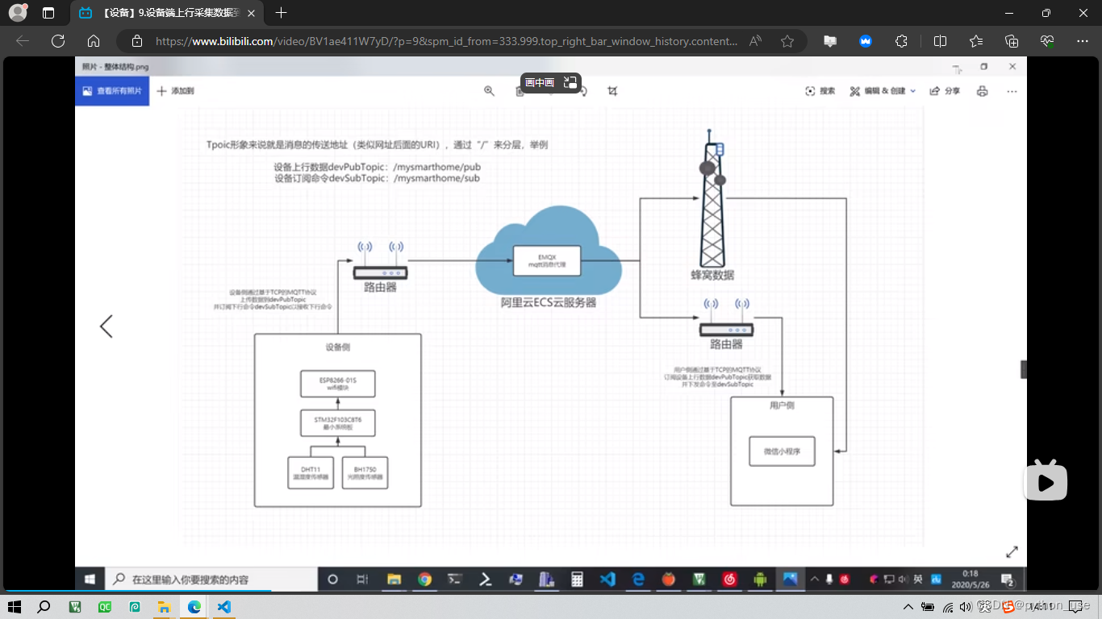
Task: Click 查看所有照片 in Photos app
Action: coord(112,91)
